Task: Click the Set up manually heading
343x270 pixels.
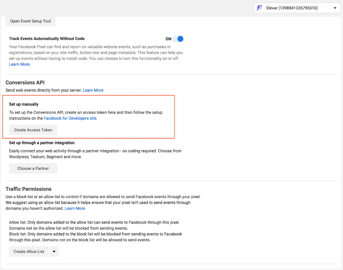Action: tap(24, 104)
